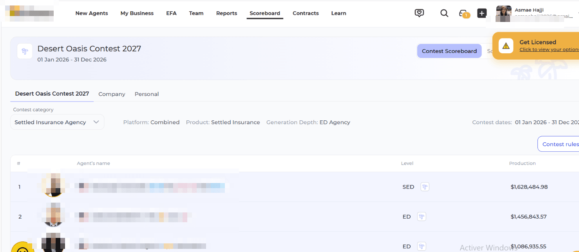
Task: Open the Contest category dropdown
Action: point(57,122)
